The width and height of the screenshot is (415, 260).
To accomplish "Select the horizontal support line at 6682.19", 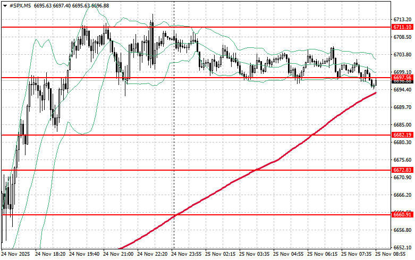I will (x=213, y=135).
